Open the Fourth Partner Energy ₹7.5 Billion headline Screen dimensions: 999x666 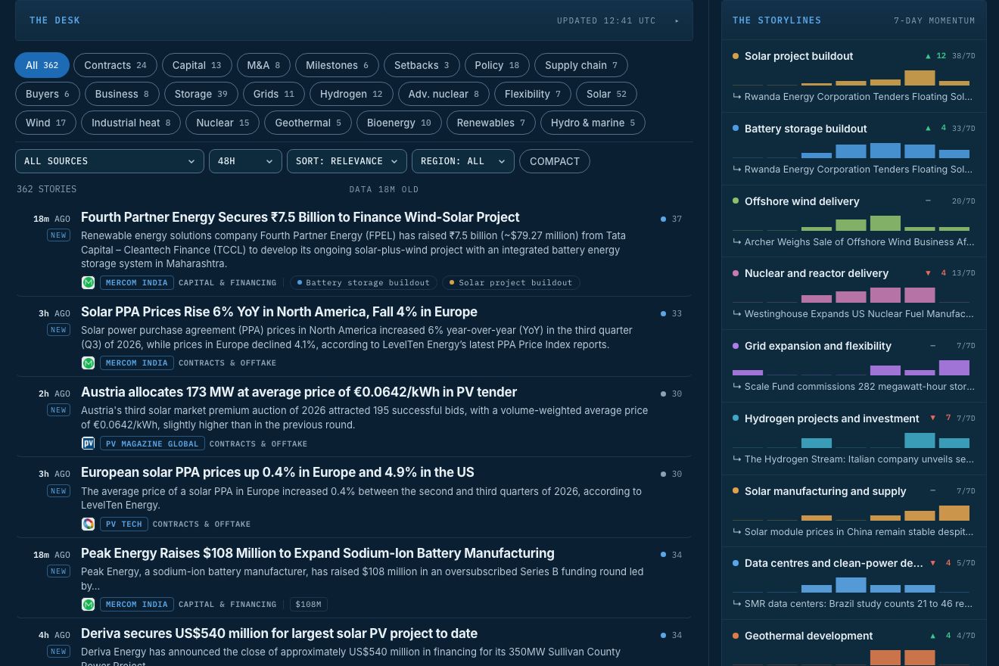(x=300, y=217)
